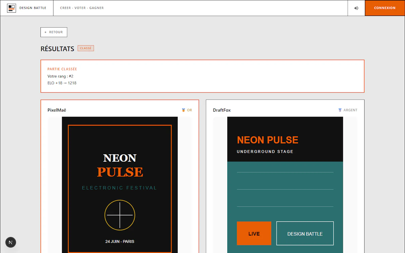This screenshot has width=405, height=253.
Task: Open DraftFox's Neon Pulse poster thumbnail
Action: point(285,185)
